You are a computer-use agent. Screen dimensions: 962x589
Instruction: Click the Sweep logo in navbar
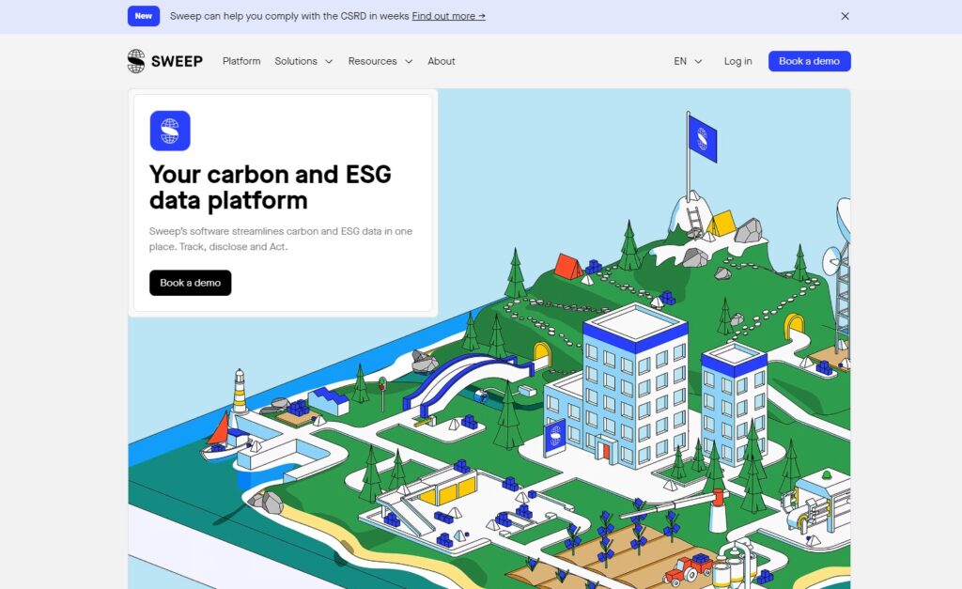pos(165,61)
